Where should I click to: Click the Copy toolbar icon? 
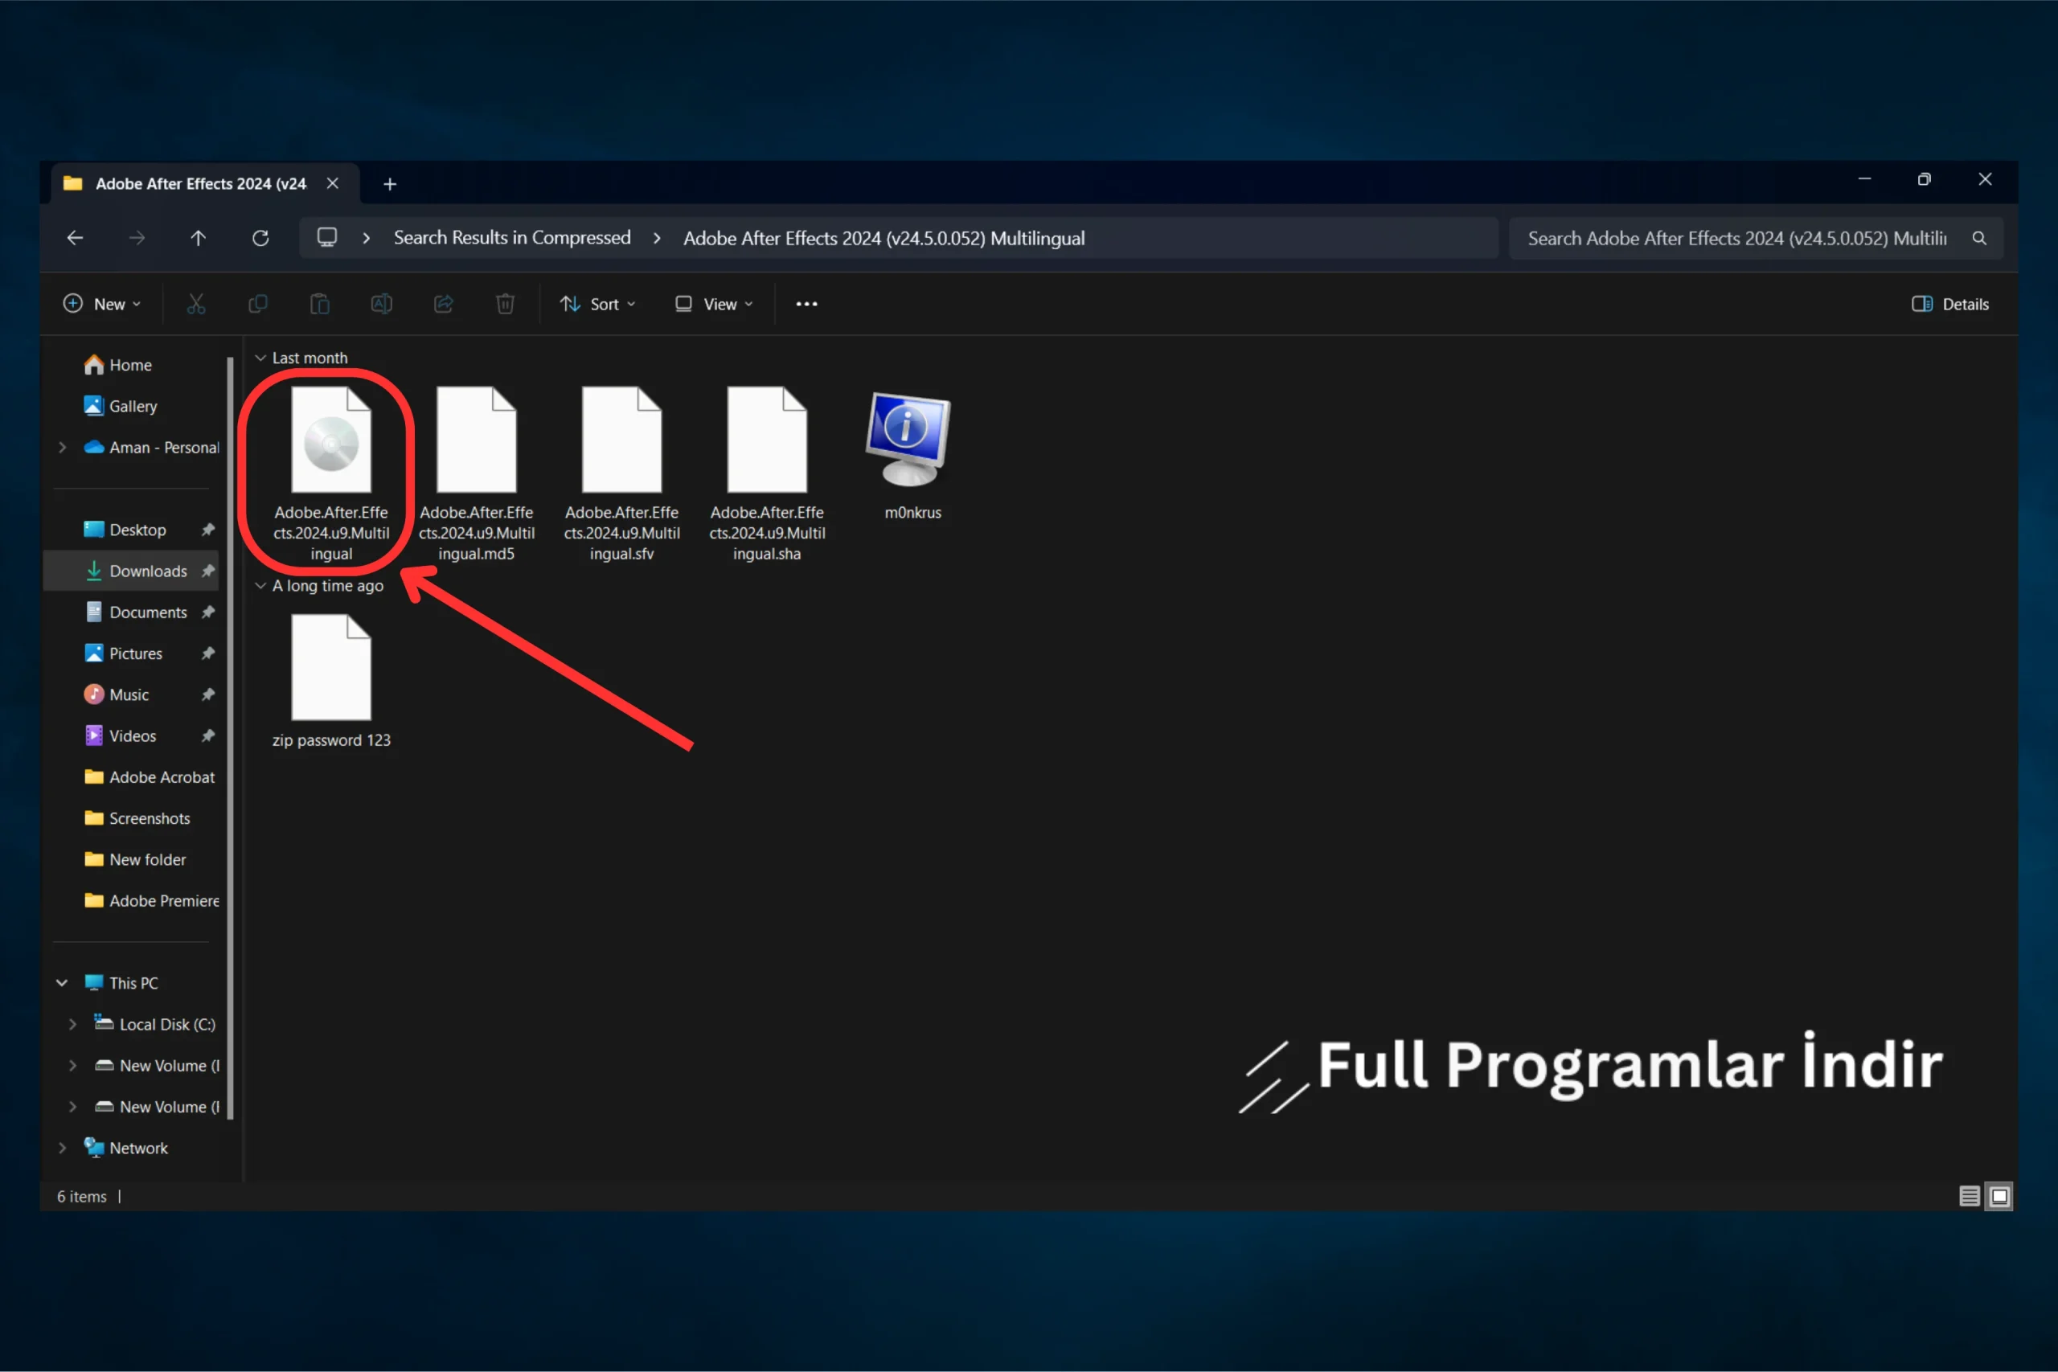click(257, 304)
